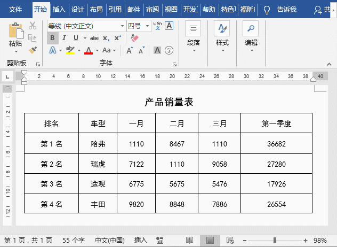Expand highlight color dropdown arrow
337x247 pixels.
pyautogui.click(x=79, y=51)
